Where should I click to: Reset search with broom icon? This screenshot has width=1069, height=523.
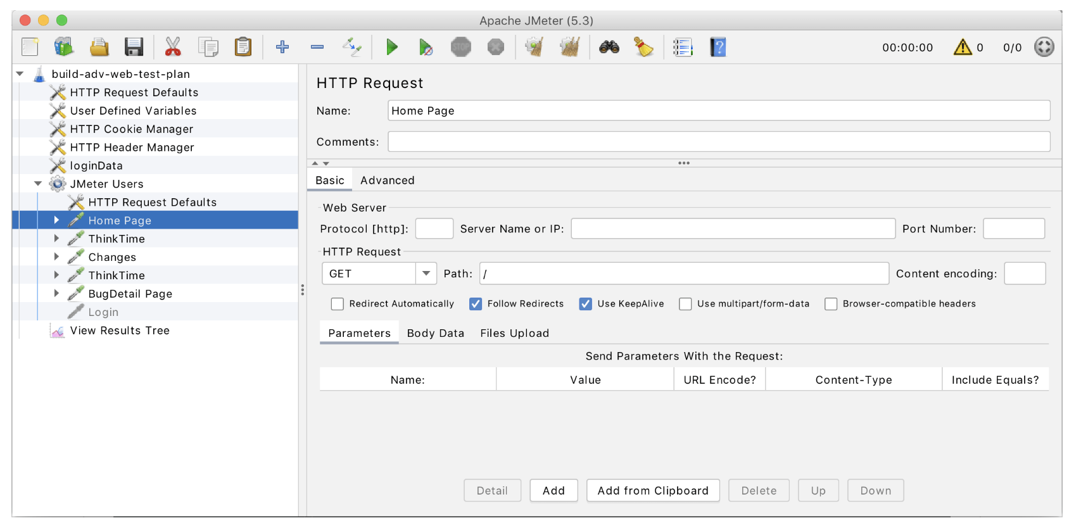(x=644, y=47)
